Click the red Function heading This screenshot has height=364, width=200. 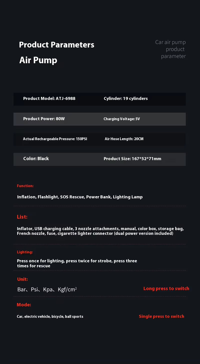tap(25, 186)
